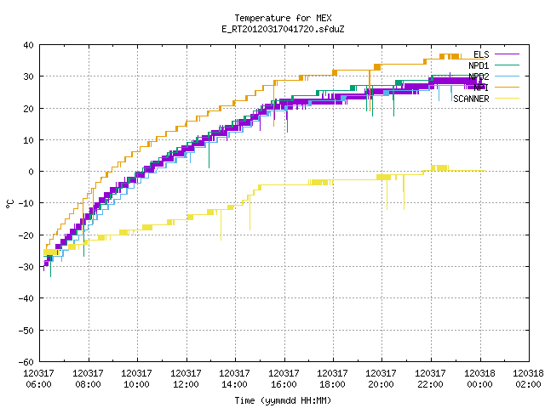The height and width of the screenshot is (408, 545).
Task: Click the x-axis tick label 120317 08:00
Action: tap(88, 378)
